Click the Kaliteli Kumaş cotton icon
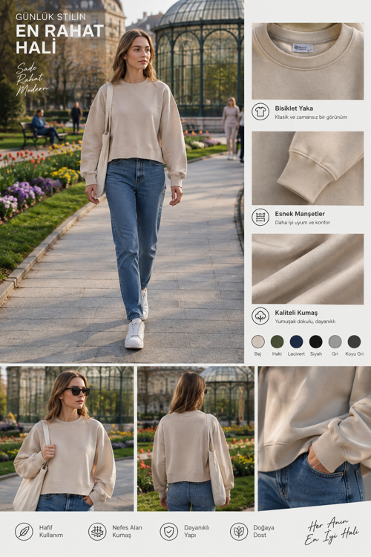371x557 pixels. click(260, 316)
